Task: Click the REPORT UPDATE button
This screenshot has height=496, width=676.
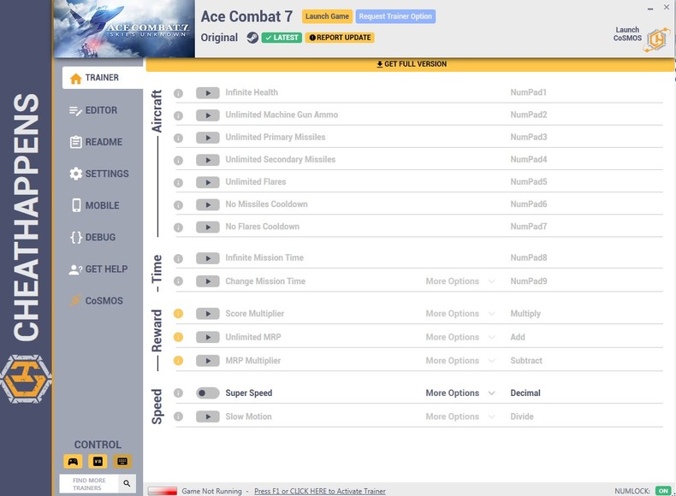Action: click(x=340, y=38)
